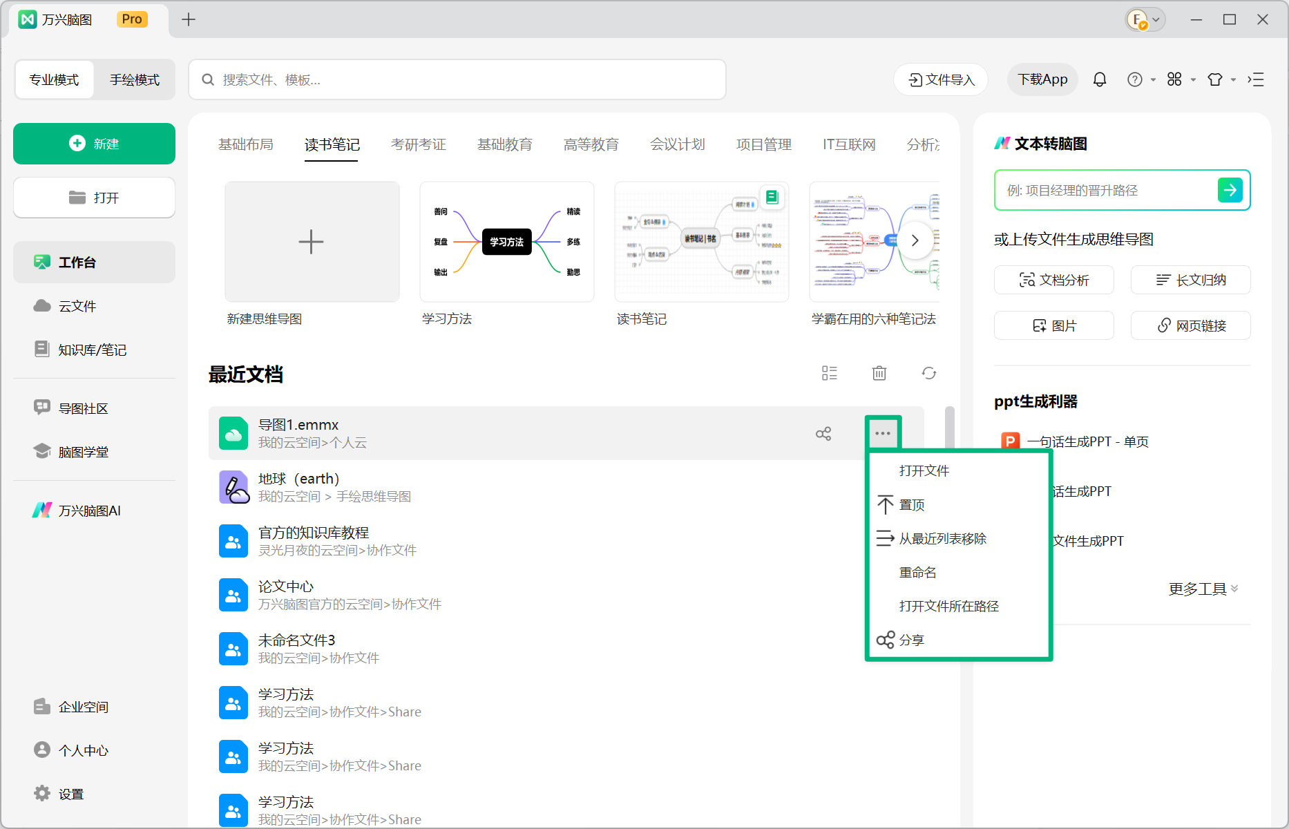Click the trash icon above recent documents
This screenshot has height=829, width=1289.
click(879, 373)
